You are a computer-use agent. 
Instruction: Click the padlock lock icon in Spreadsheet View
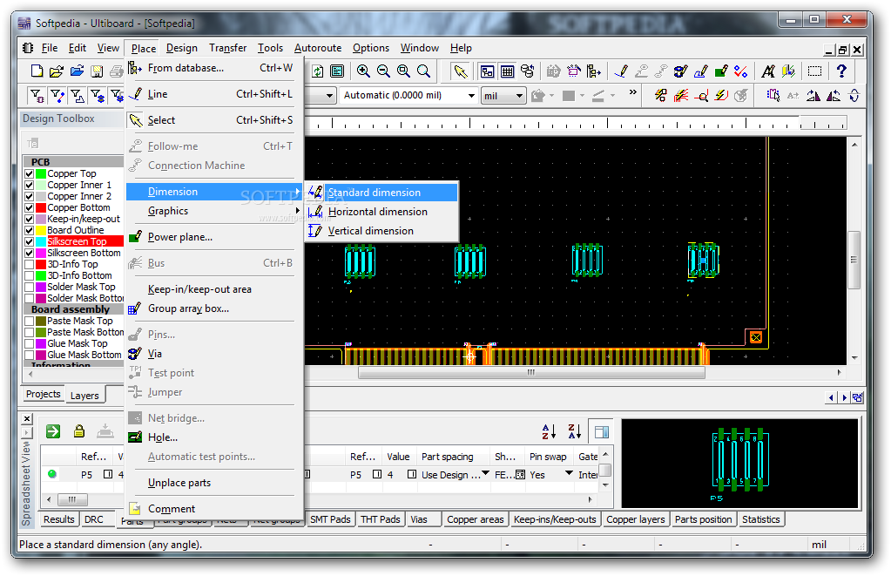click(79, 431)
